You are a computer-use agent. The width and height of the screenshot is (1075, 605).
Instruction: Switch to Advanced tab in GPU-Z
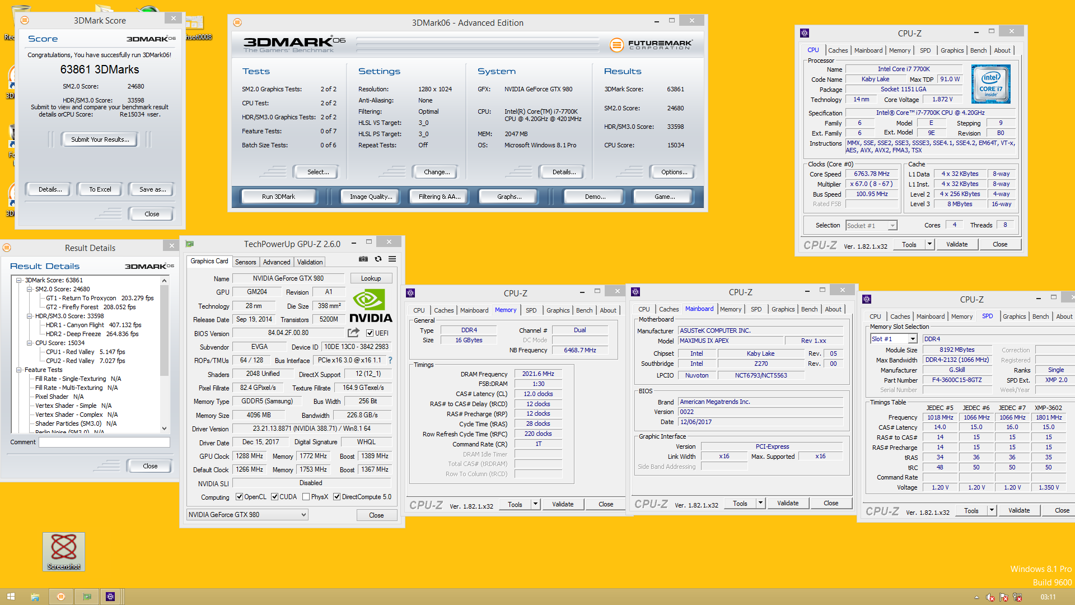(x=277, y=262)
